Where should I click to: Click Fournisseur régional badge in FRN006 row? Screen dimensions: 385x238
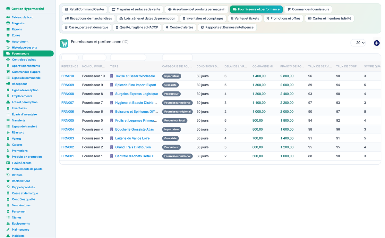click(177, 112)
